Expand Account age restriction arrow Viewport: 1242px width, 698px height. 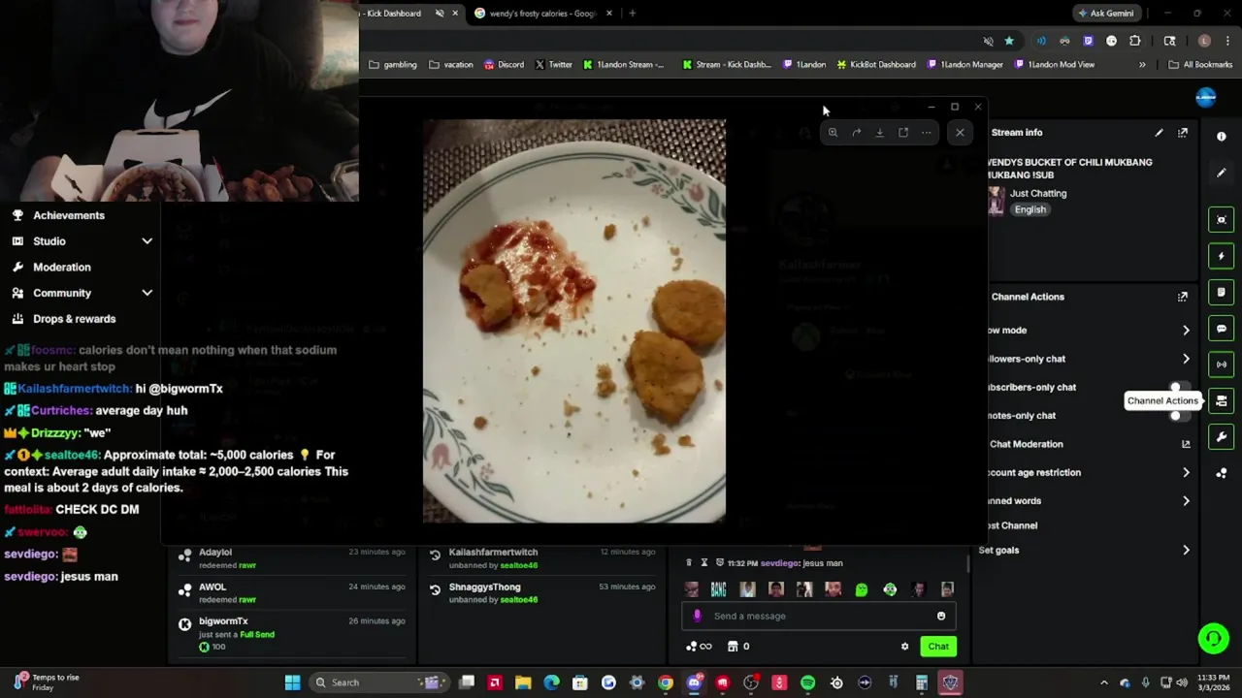pyautogui.click(x=1186, y=473)
